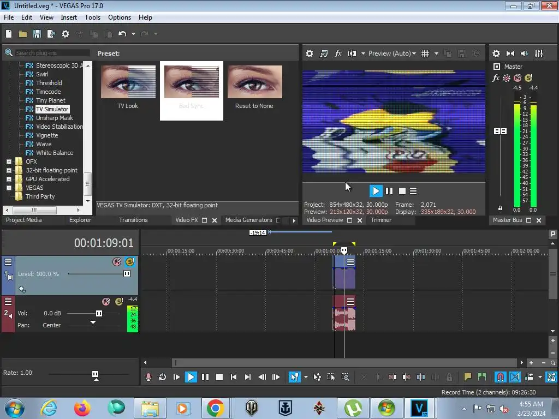Select the Bad Sync preset thumbnail

tap(192, 82)
